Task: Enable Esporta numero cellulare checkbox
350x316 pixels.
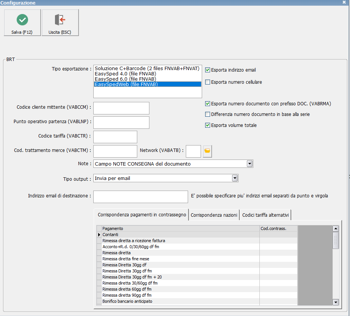Action: (207, 82)
